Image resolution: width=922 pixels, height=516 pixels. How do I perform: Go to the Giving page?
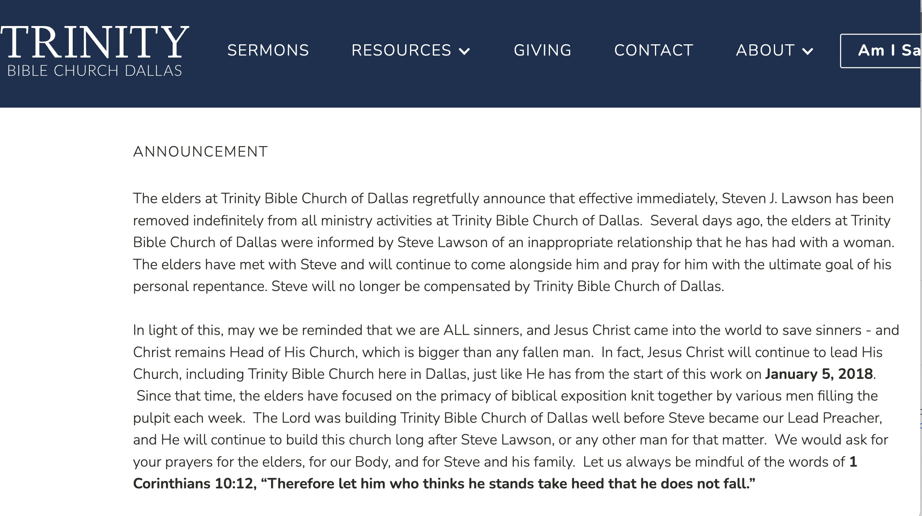tap(542, 51)
